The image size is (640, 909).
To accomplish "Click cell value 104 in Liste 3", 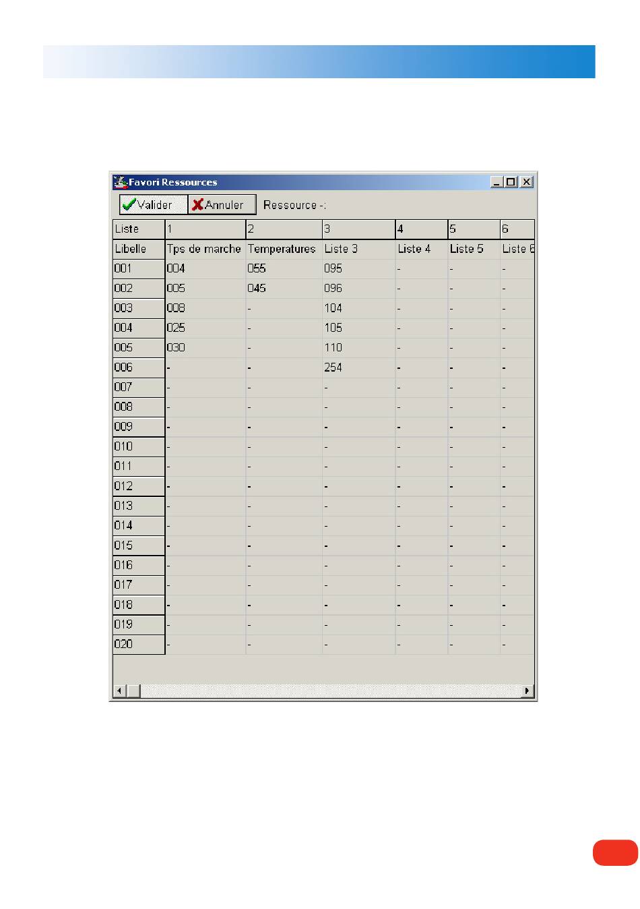I will 359,308.
